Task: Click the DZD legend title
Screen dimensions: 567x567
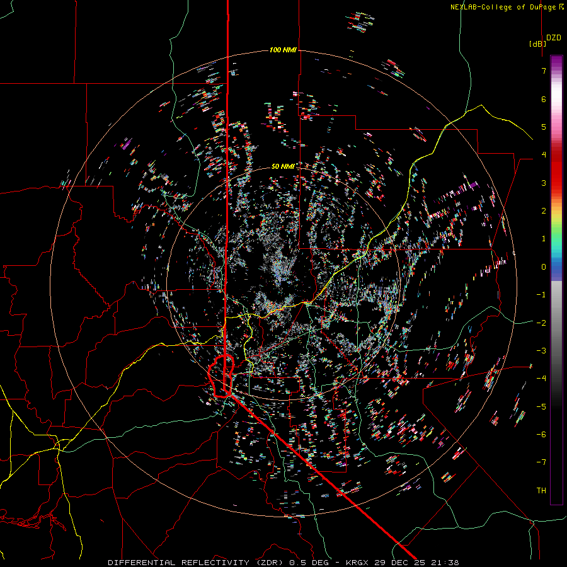Action: (554, 38)
